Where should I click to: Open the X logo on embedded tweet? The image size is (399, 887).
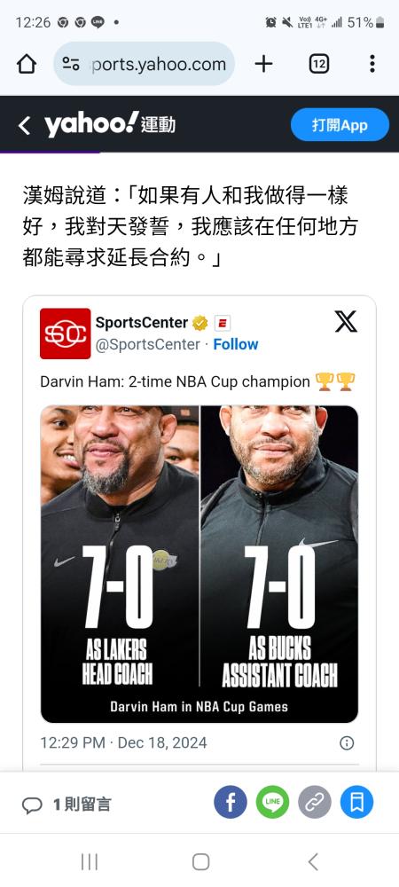[345, 322]
